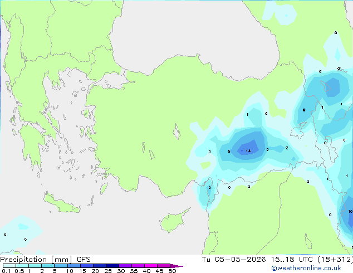The image size is (353, 273).
Task: Click the 15–20 mm legend swatch
Action: click(x=87, y=266)
